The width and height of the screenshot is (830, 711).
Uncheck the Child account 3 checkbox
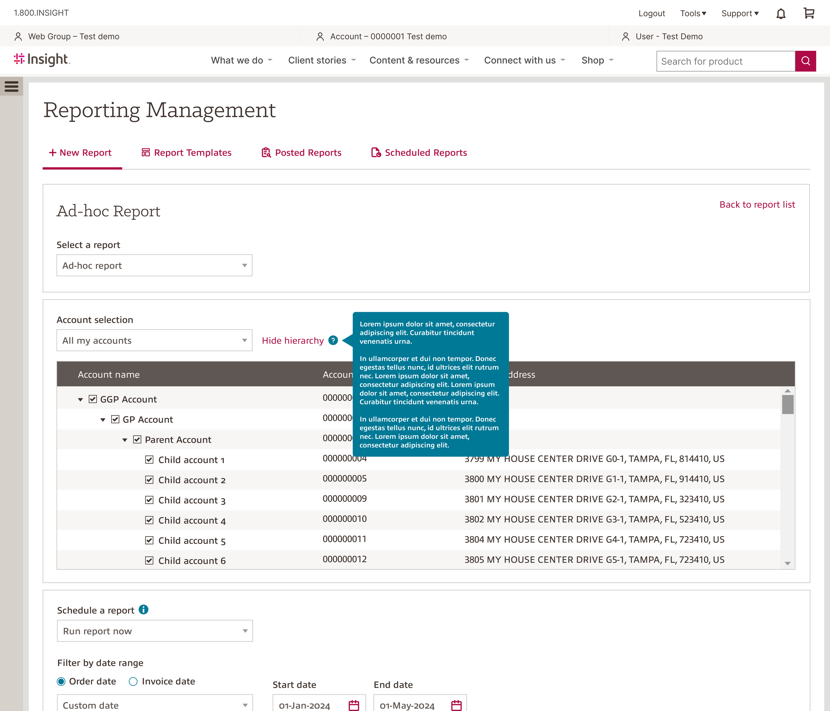pos(149,500)
